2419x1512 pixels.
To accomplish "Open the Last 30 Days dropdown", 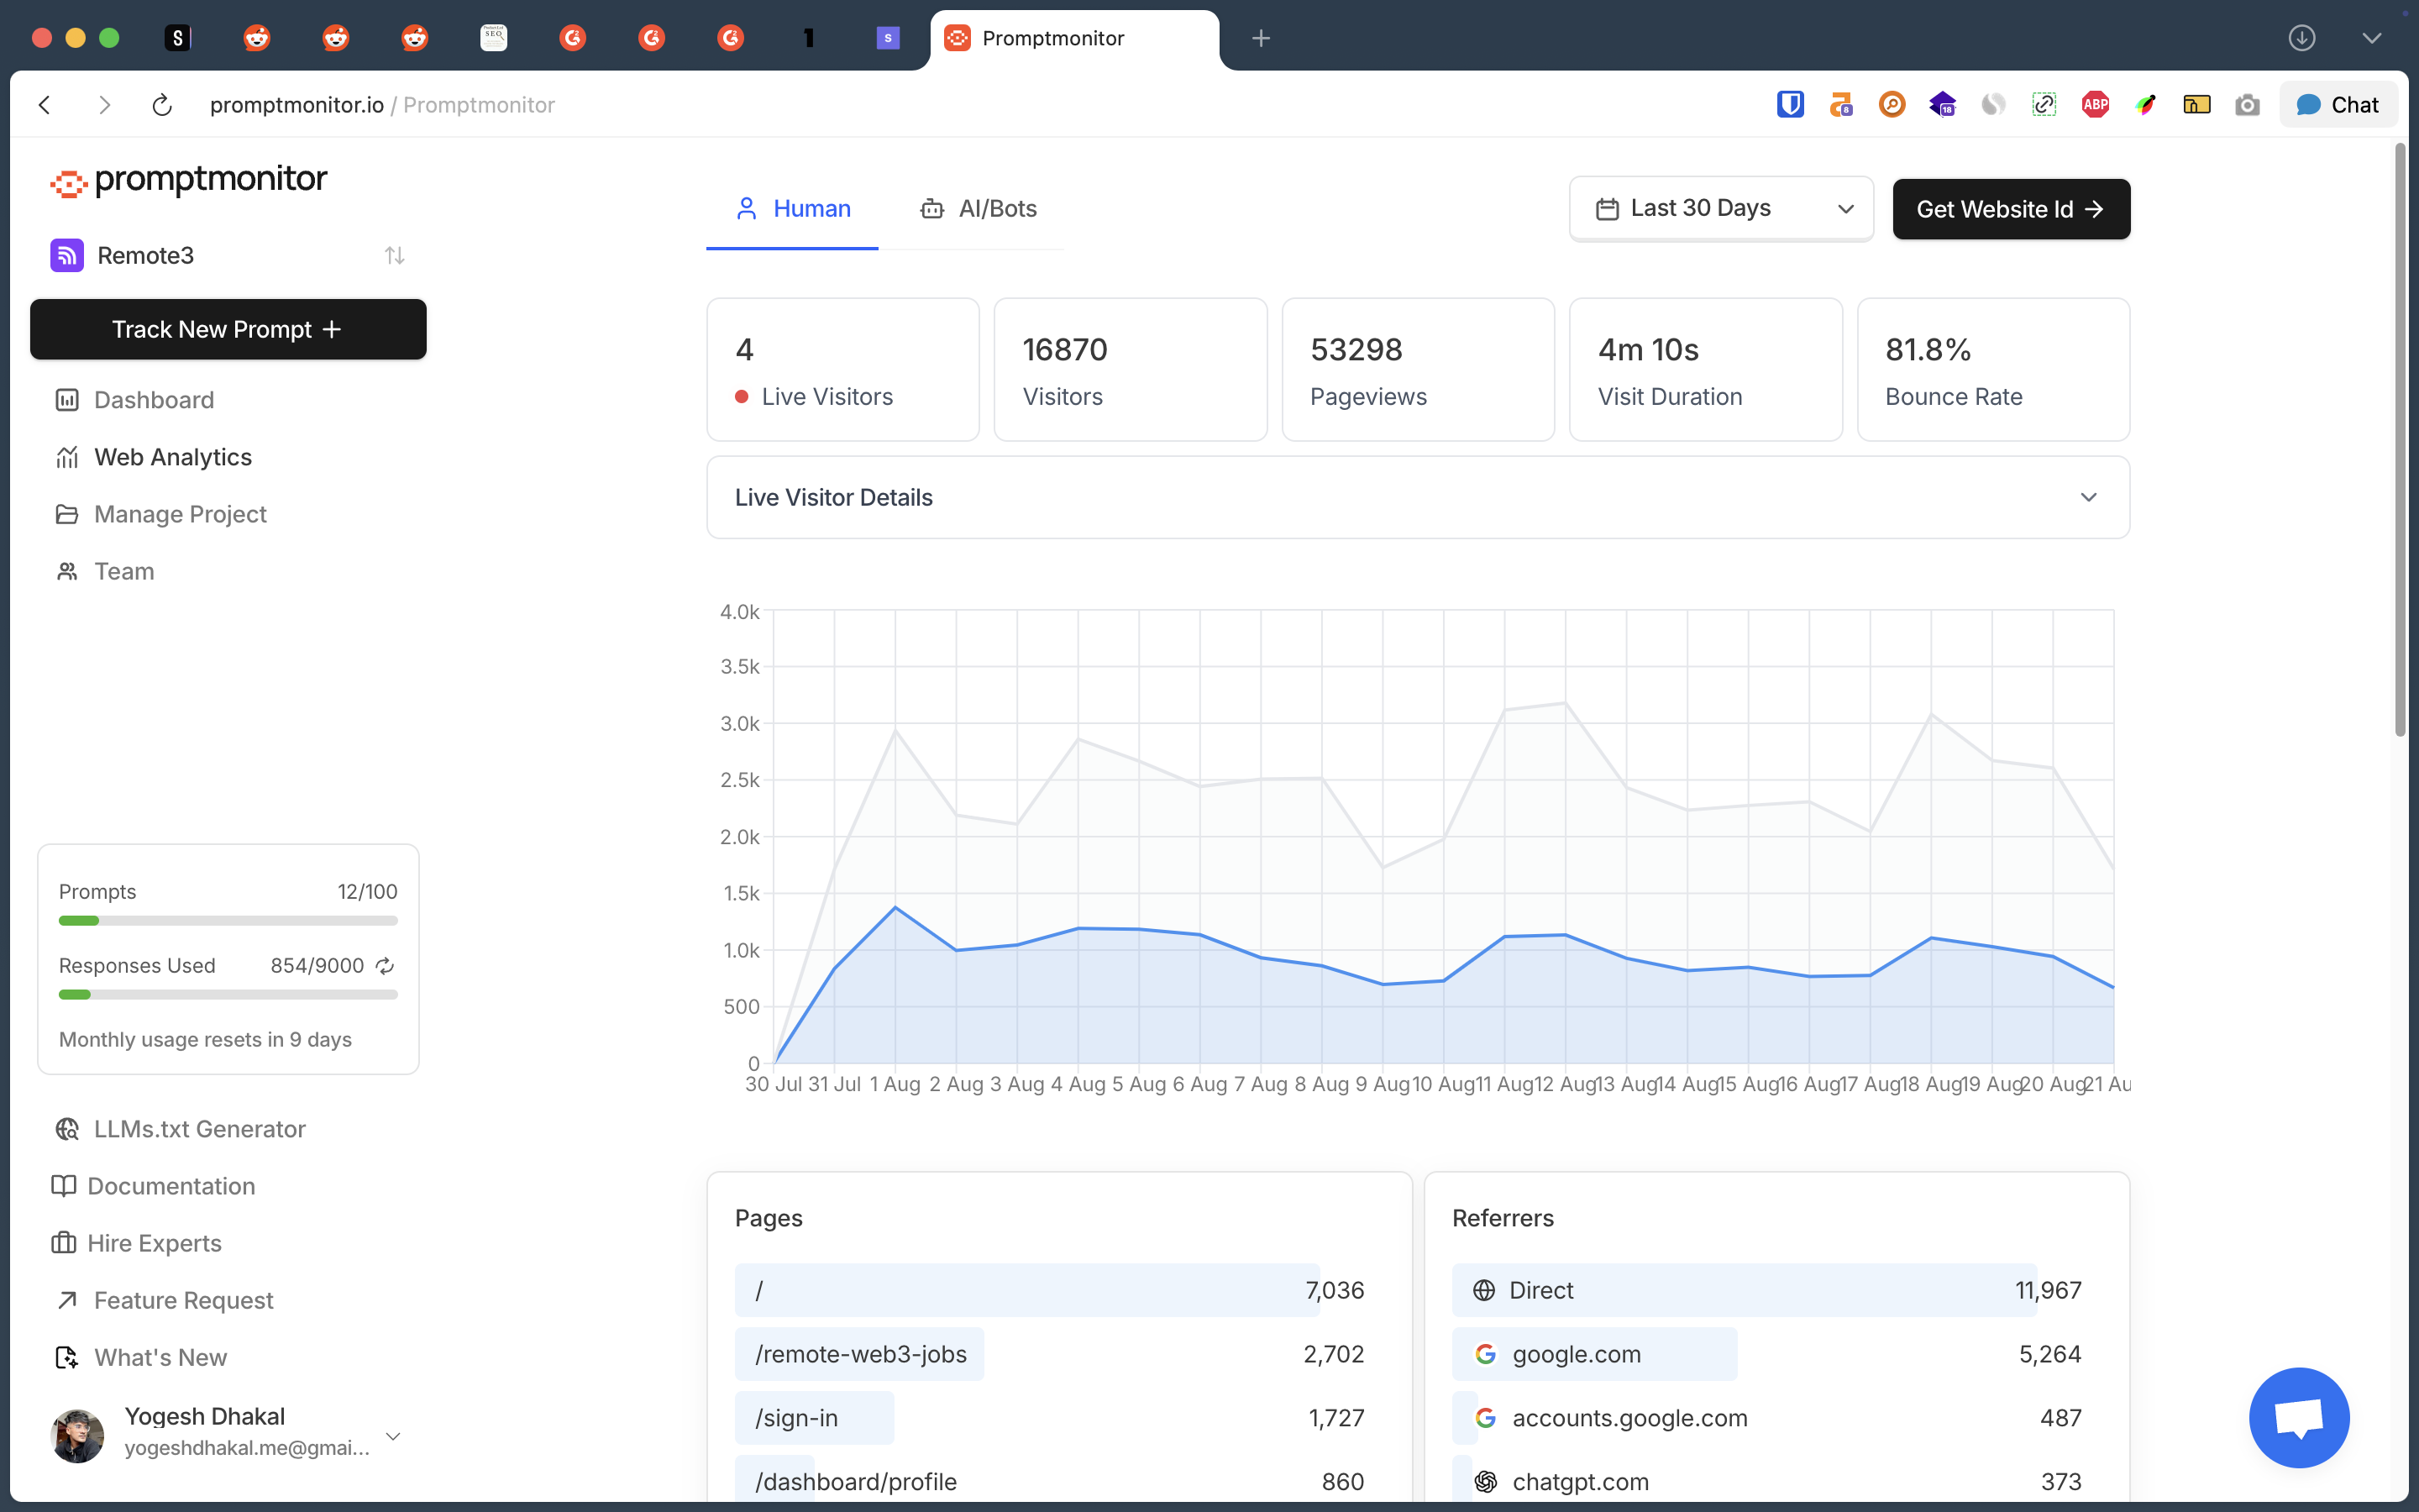I will [x=1720, y=208].
